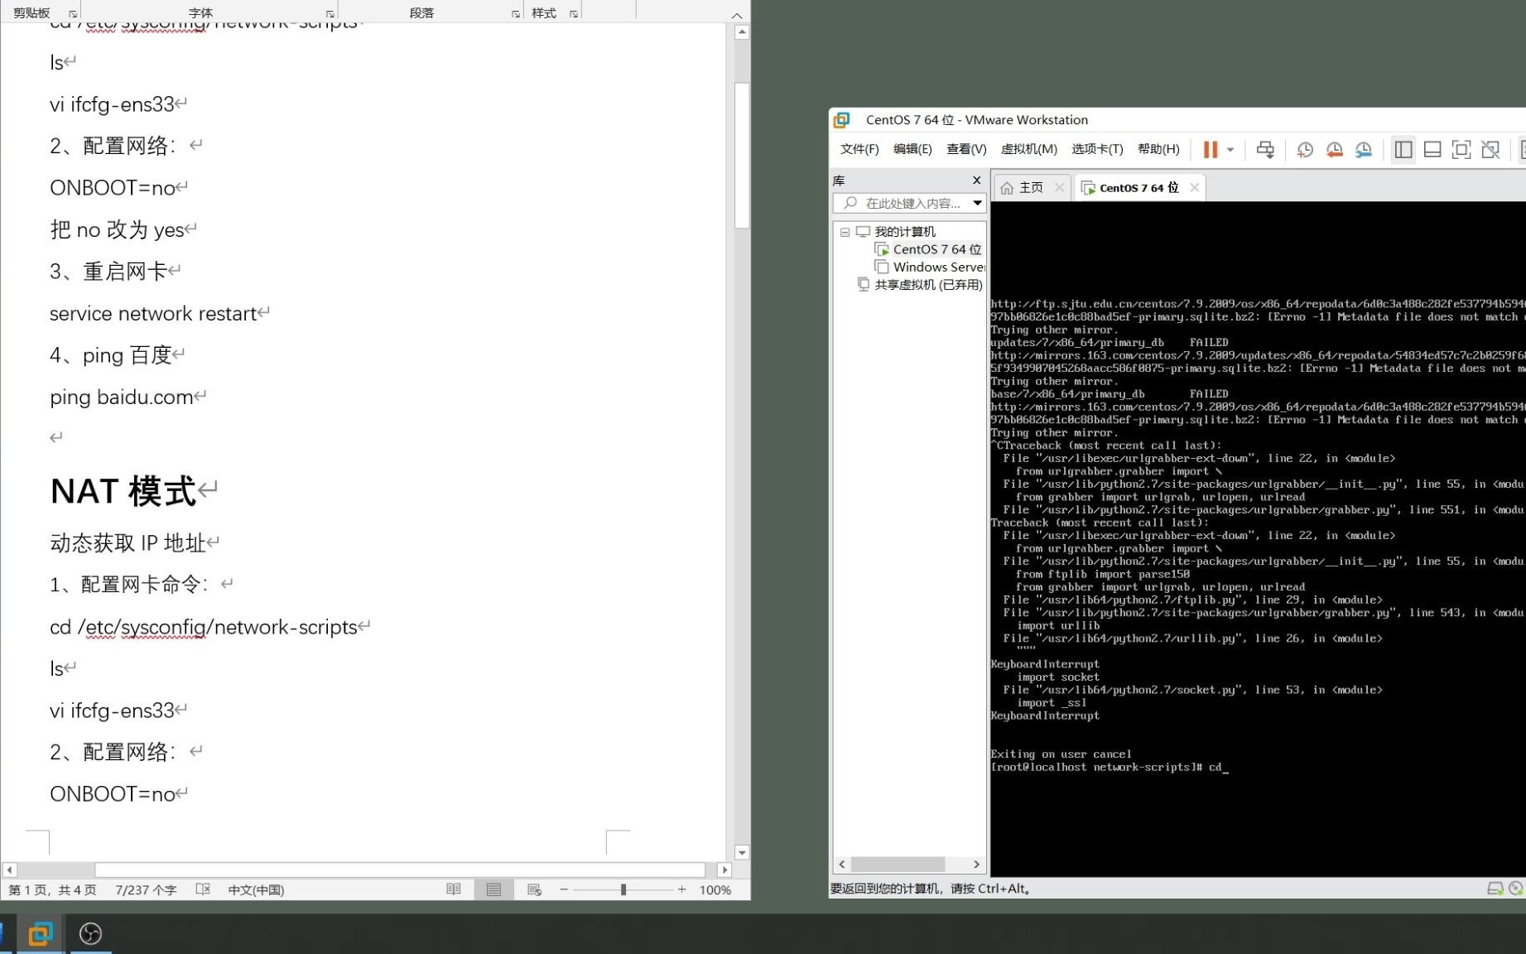The width and height of the screenshot is (1526, 954).
Task: Click the page count 第 1 页，共 4 页
Action: point(52,889)
